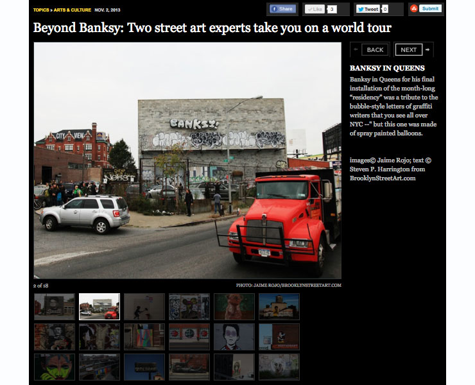This screenshot has height=385, width=475.
Task: Open the ARTS & CULTURE section link
Action: 72,10
